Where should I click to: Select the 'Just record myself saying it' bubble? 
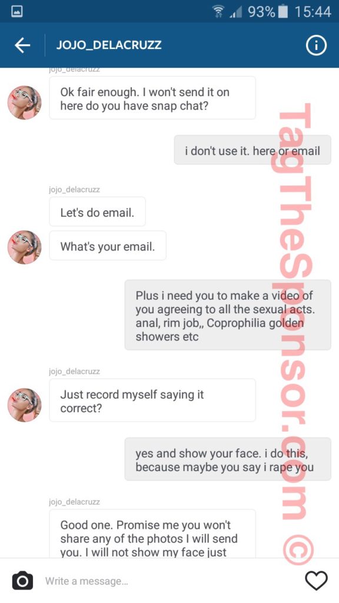pos(152,400)
